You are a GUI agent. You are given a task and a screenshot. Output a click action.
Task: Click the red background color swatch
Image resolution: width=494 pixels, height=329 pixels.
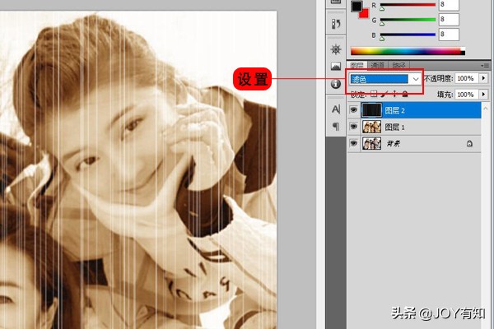[x=365, y=14]
